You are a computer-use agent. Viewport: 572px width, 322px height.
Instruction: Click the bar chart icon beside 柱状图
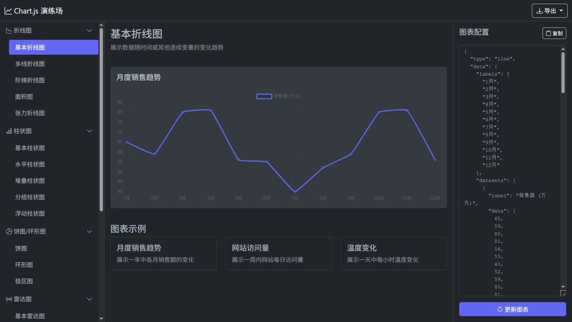(x=9, y=131)
